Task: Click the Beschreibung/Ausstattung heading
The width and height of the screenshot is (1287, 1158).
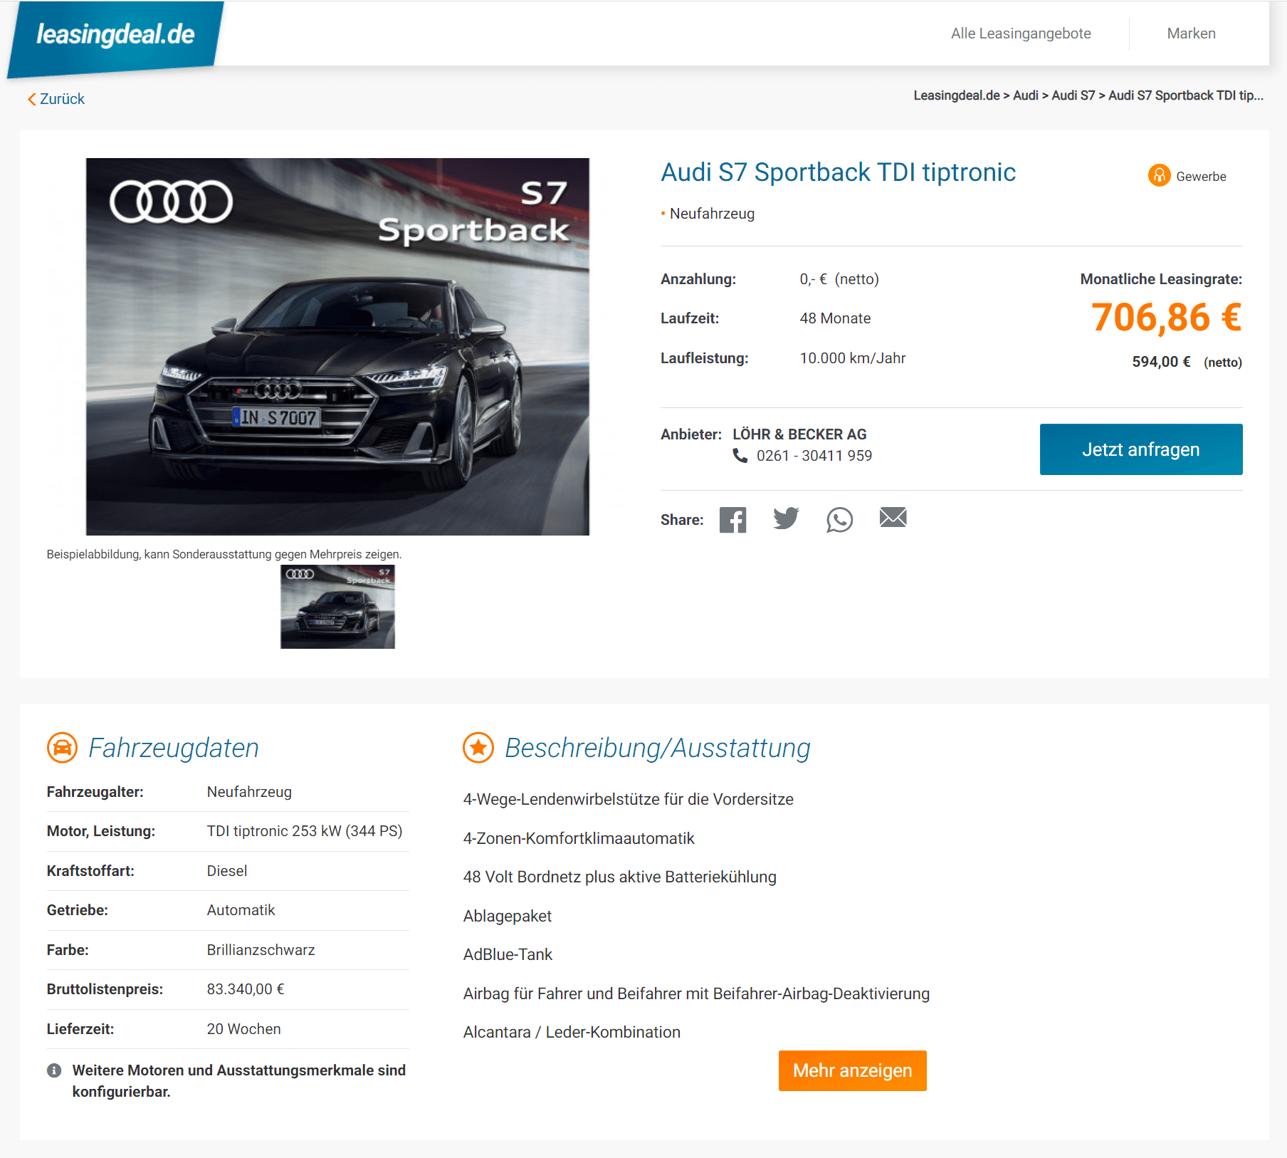Action: (657, 748)
